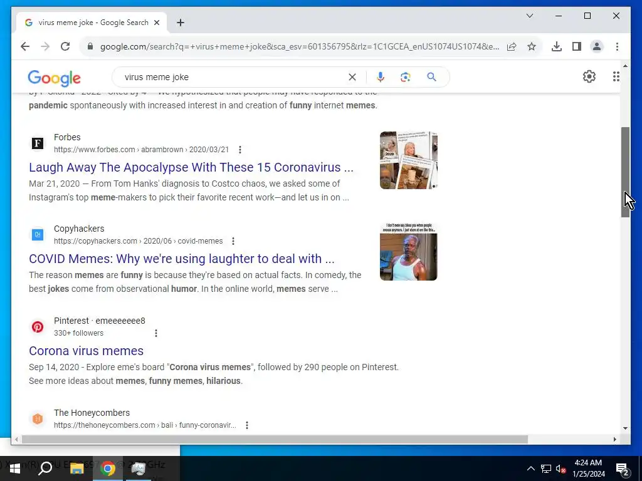642x481 pixels.
Task: Open a new Chrome tab
Action: [x=181, y=23]
